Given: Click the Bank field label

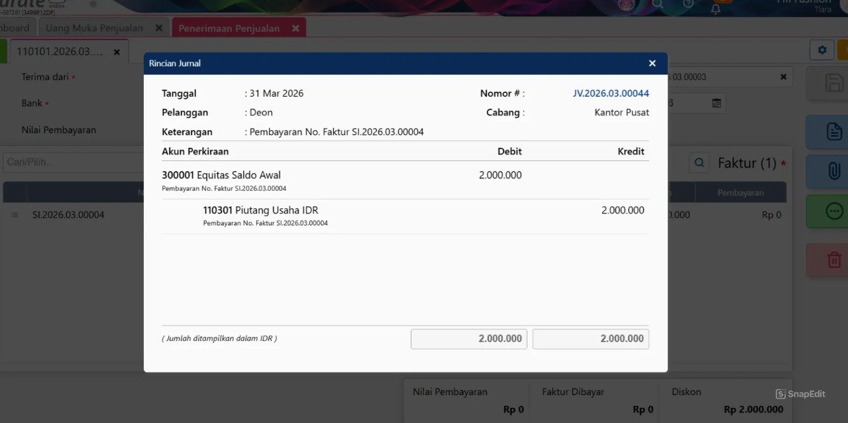Looking at the screenshot, I should click(x=32, y=103).
